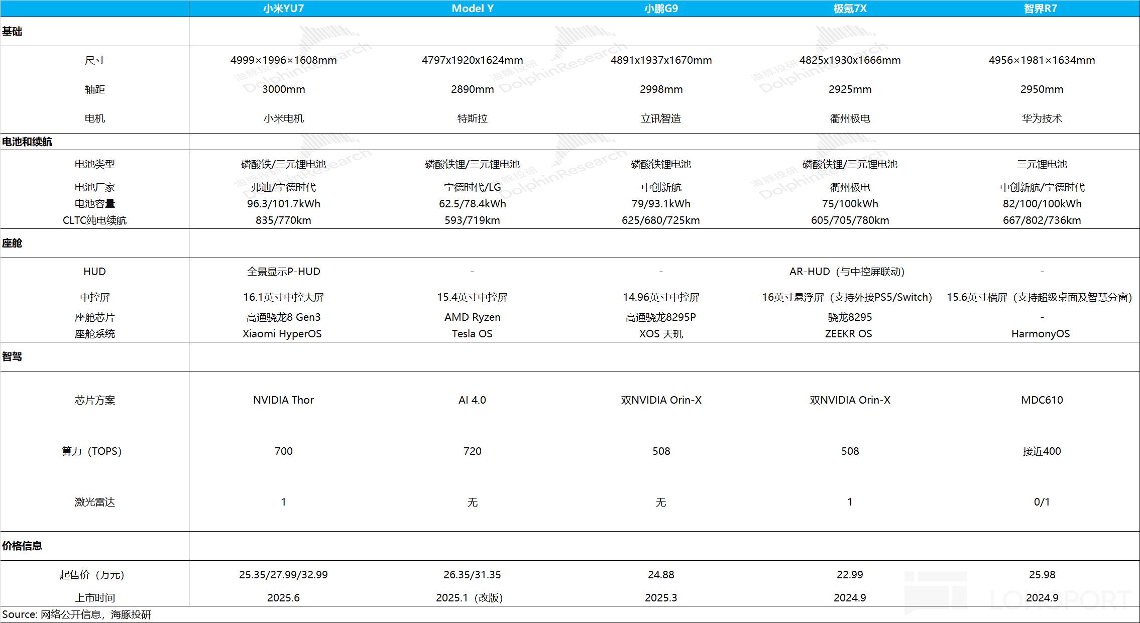This screenshot has width=1140, height=623.
Task: Select the 基础 section row label
Action: 12,32
